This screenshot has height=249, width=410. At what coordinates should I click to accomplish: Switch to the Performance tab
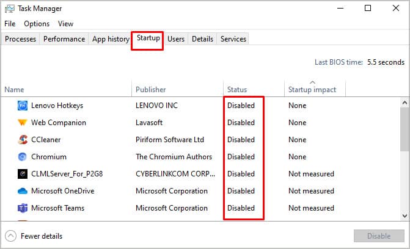click(x=64, y=39)
